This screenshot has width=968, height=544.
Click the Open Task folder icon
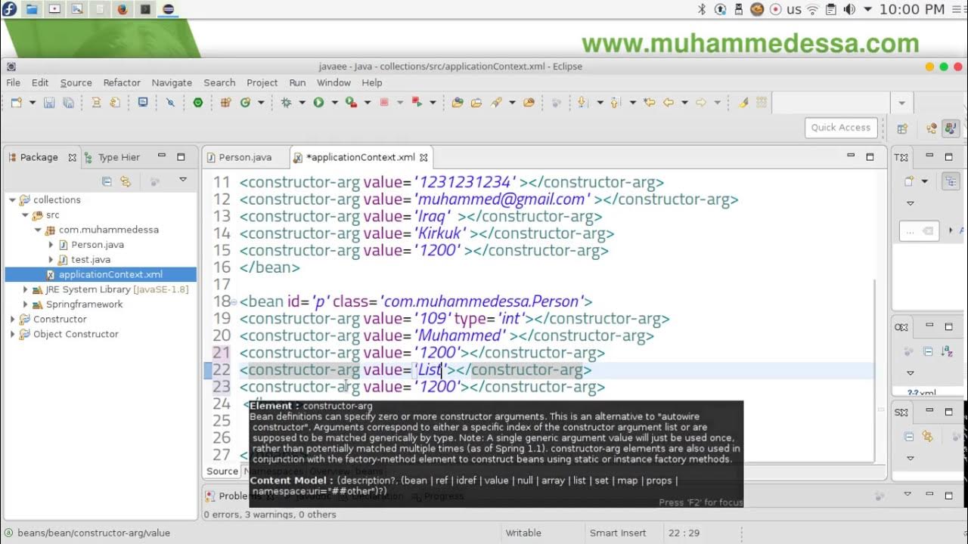476,103
